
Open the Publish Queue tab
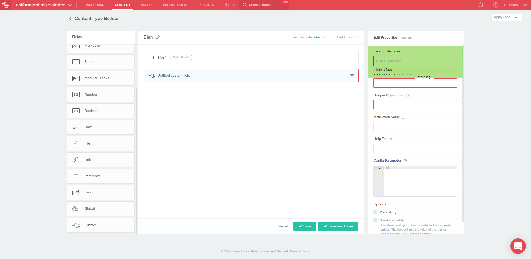coord(176,5)
